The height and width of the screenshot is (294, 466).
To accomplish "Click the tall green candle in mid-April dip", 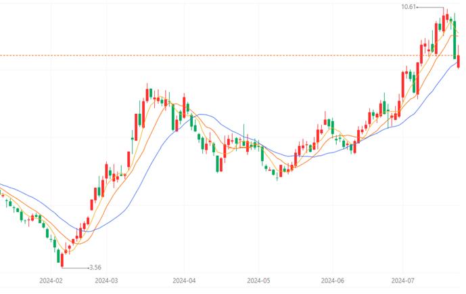I will pos(218,164).
